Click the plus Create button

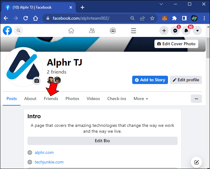(x=164, y=31)
